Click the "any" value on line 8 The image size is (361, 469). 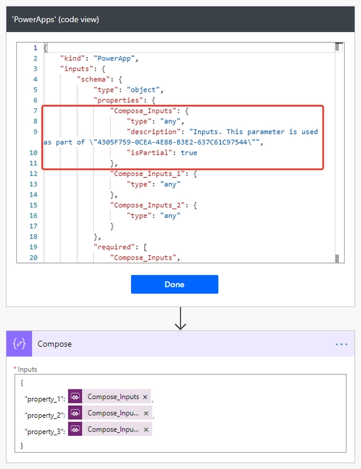[170, 121]
